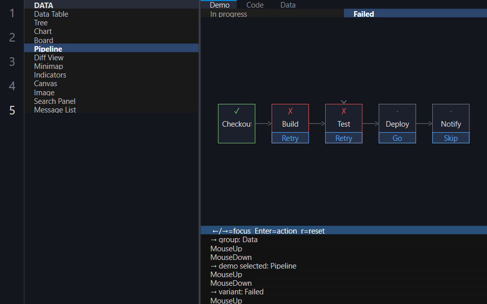Retry the Test stage
The image size is (487, 304).
click(x=344, y=138)
